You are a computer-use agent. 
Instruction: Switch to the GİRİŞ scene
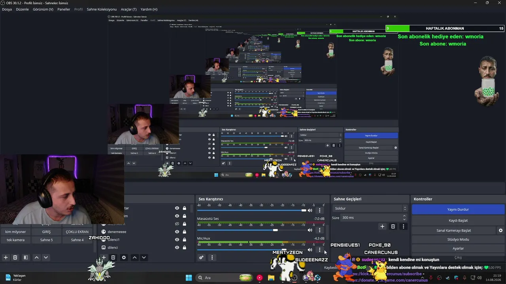46,232
